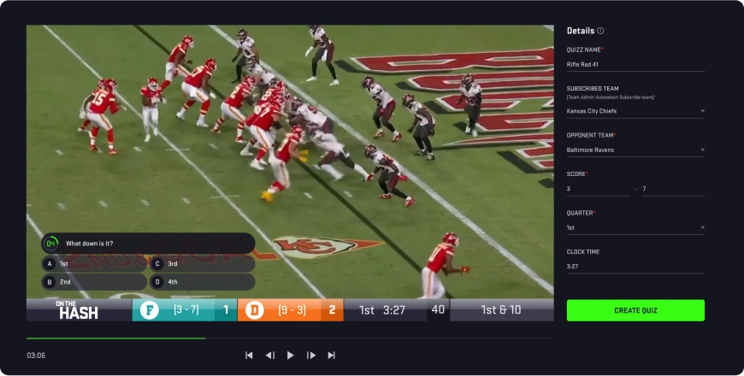This screenshot has height=376, width=744.
Task: Skip to end of video
Action: point(332,355)
